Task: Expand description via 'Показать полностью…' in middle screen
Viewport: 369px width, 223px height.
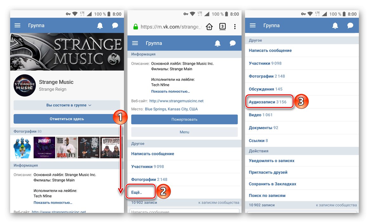Action: click(170, 91)
